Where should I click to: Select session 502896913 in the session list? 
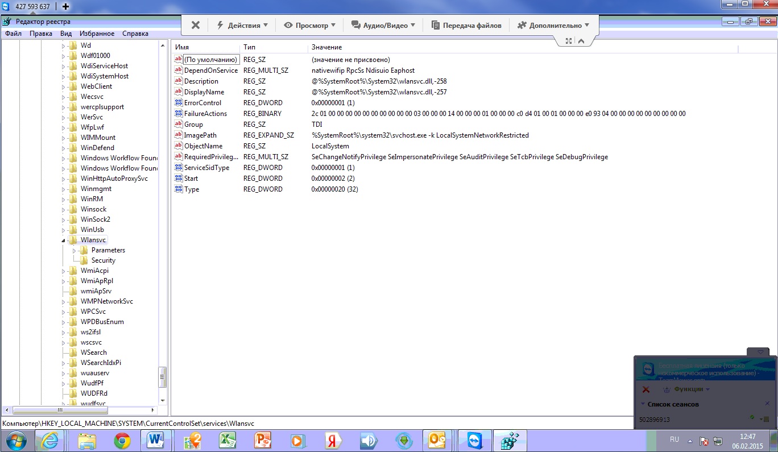tap(655, 420)
